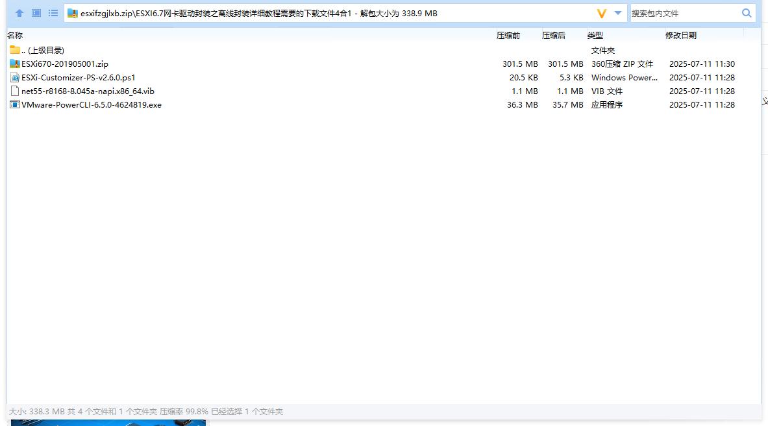Select the VMware-PowerCLI application icon
This screenshot has width=768, height=426.
point(14,104)
